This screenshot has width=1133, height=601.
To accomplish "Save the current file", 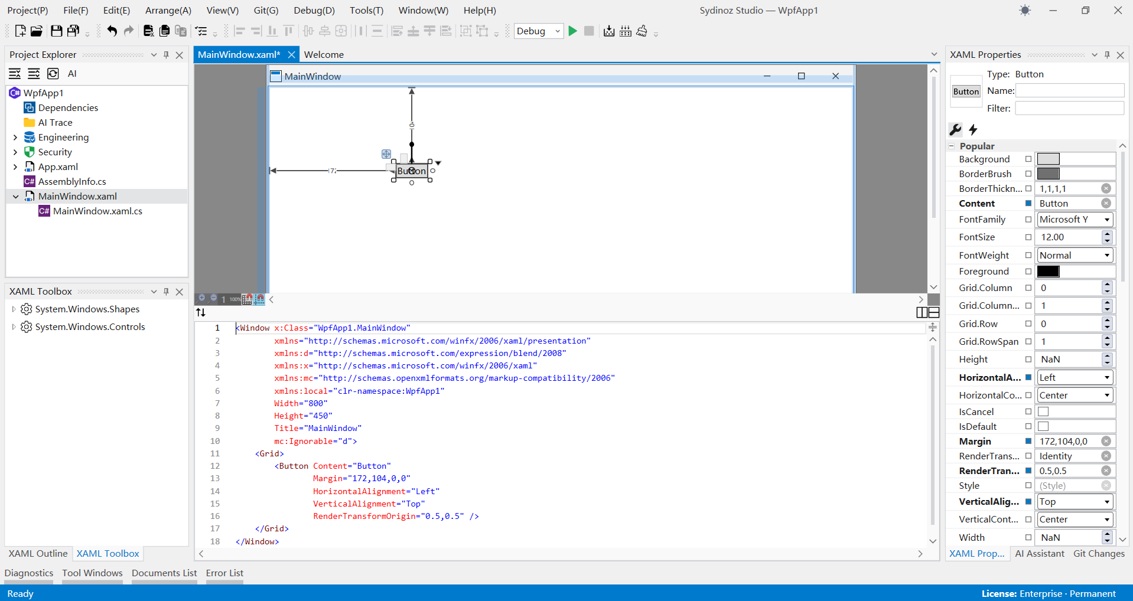I will (x=57, y=31).
